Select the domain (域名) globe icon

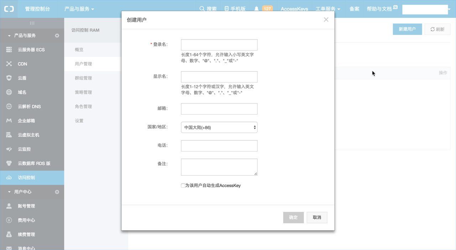click(x=9, y=92)
